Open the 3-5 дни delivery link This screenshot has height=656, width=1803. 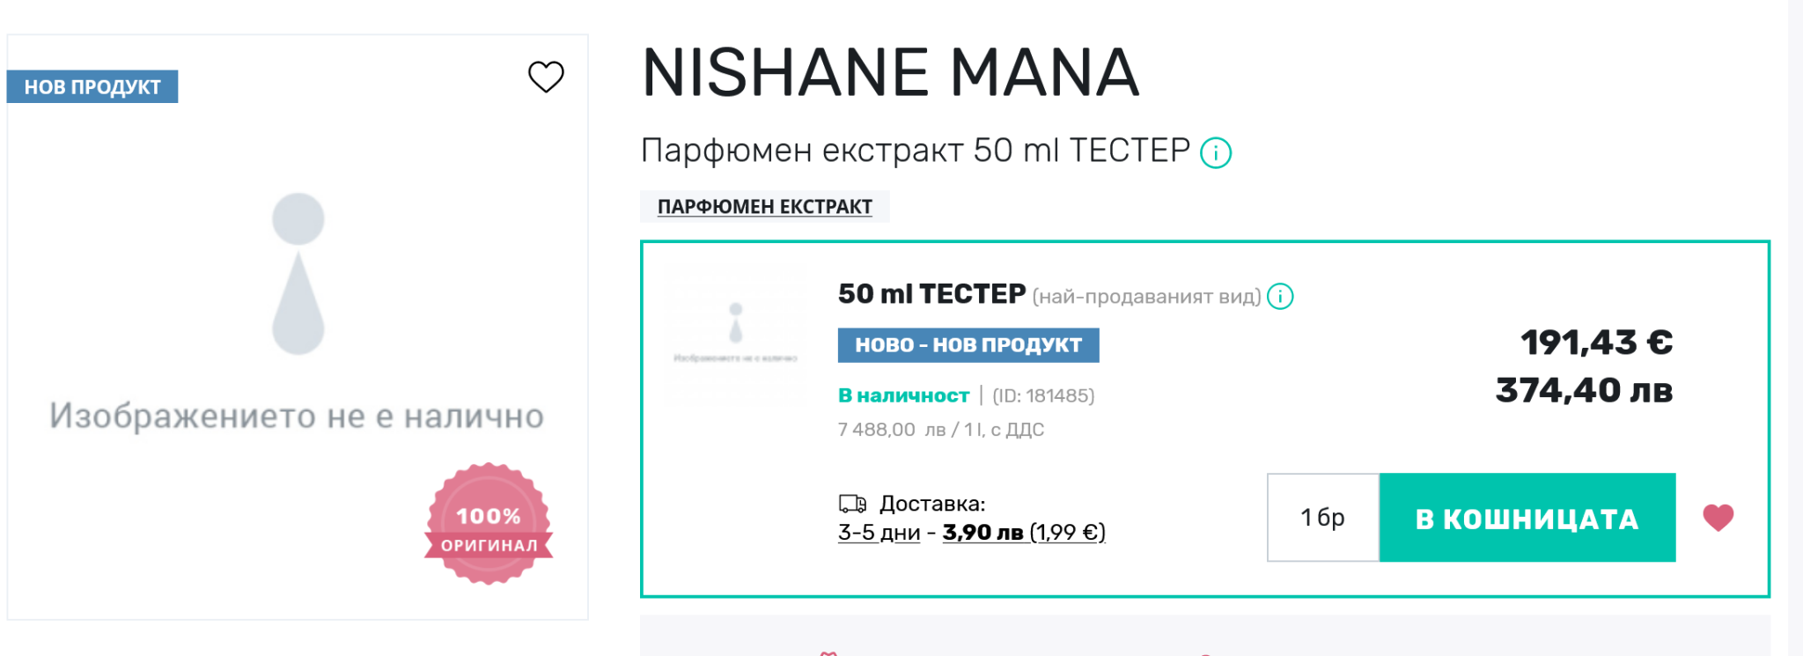click(879, 533)
